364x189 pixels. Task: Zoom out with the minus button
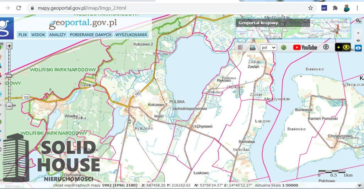click(x=9, y=106)
